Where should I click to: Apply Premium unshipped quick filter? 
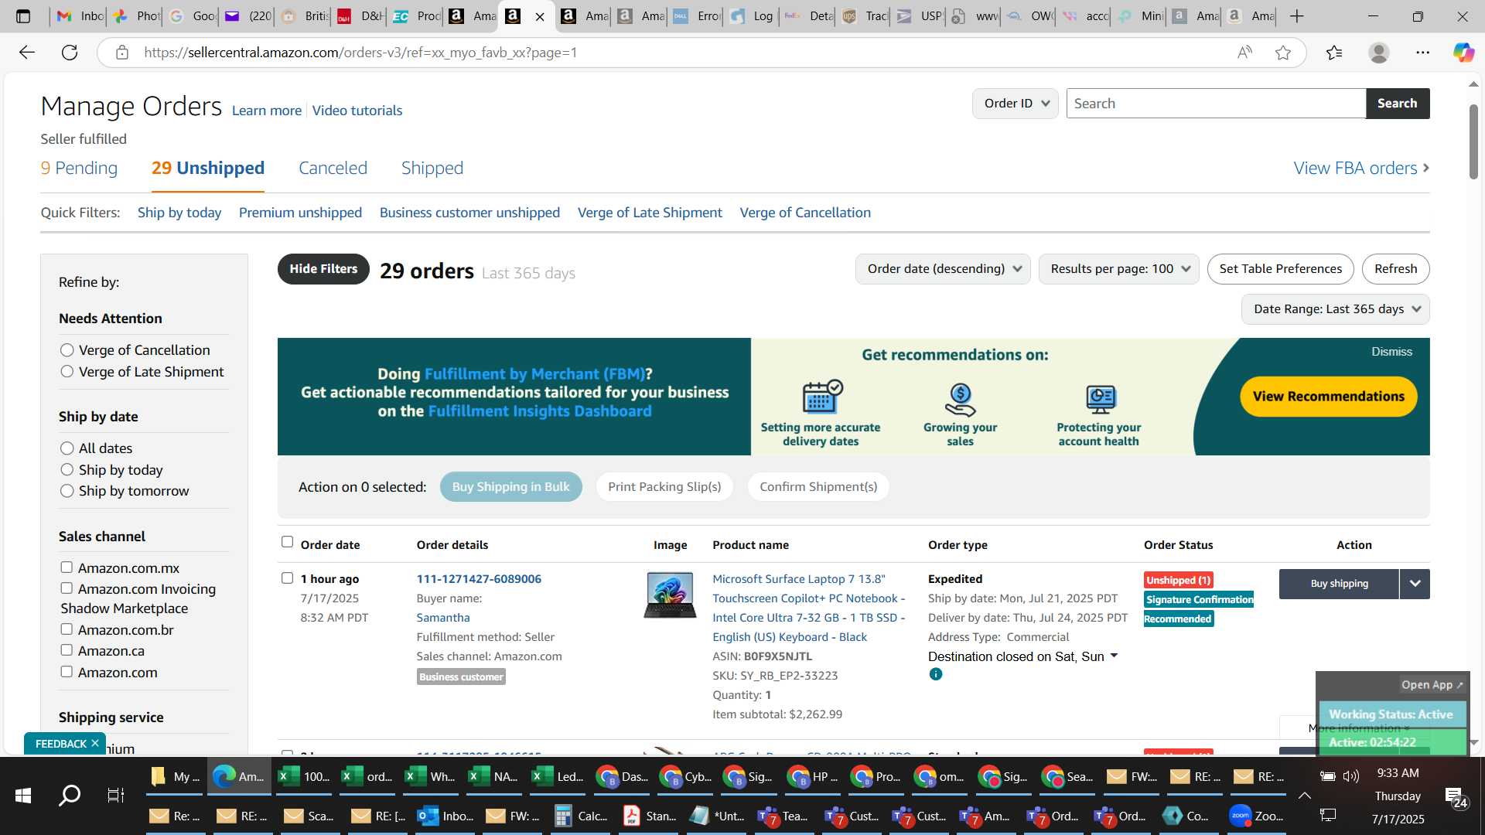coord(300,213)
